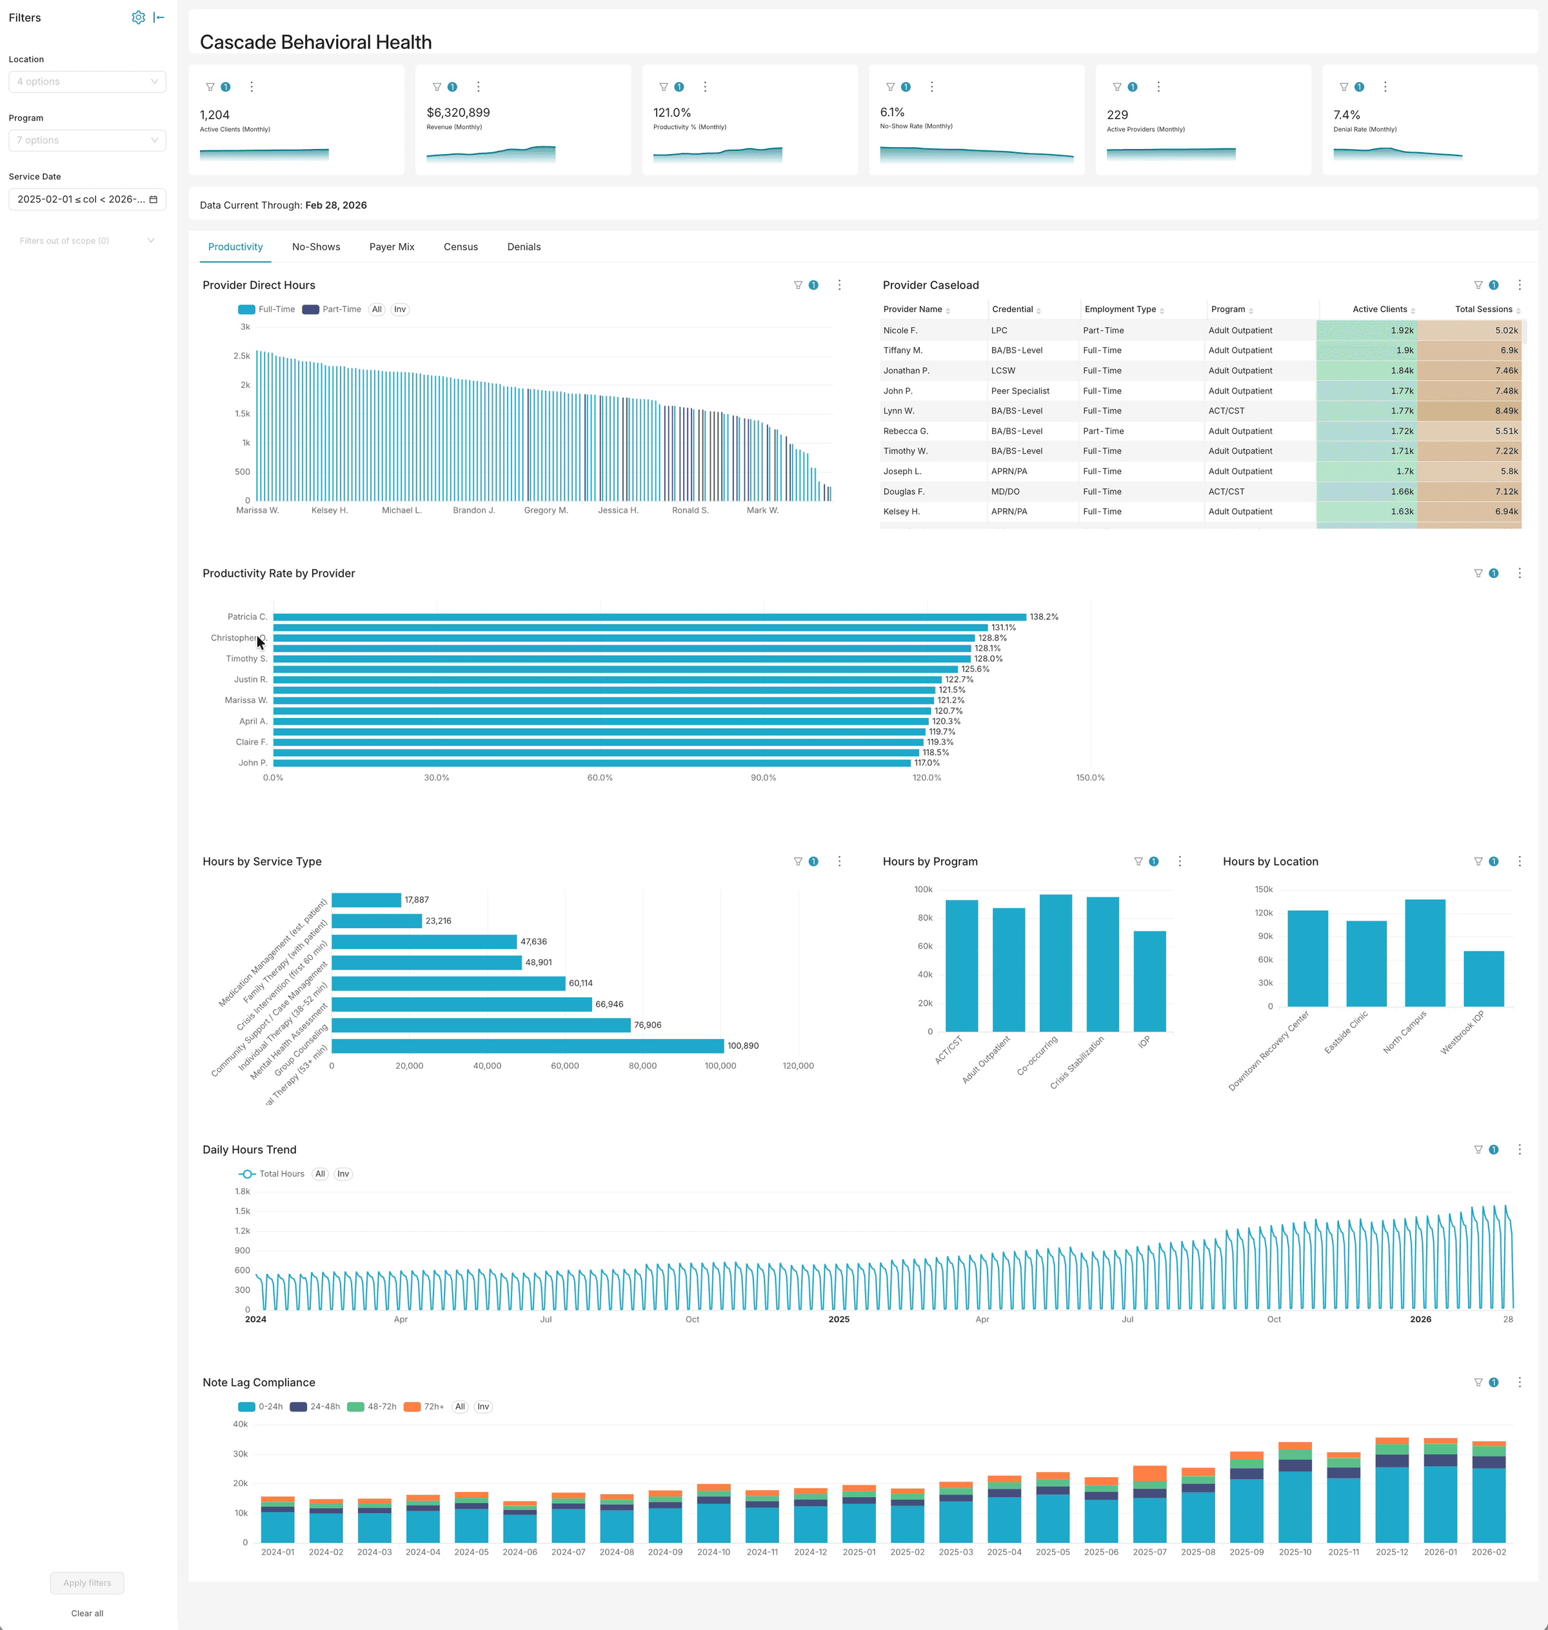Open the Program options dropdown
The width and height of the screenshot is (1548, 1630).
(x=86, y=139)
